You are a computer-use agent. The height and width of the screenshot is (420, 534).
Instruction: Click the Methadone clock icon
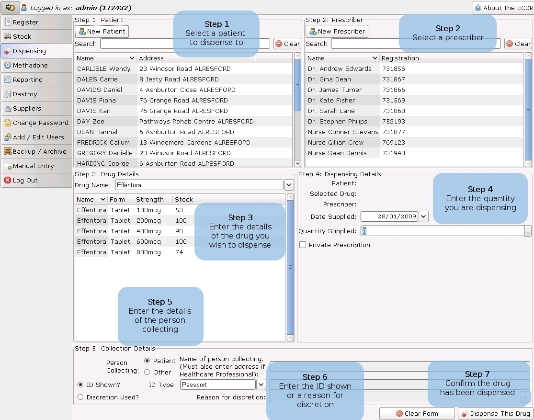8,65
